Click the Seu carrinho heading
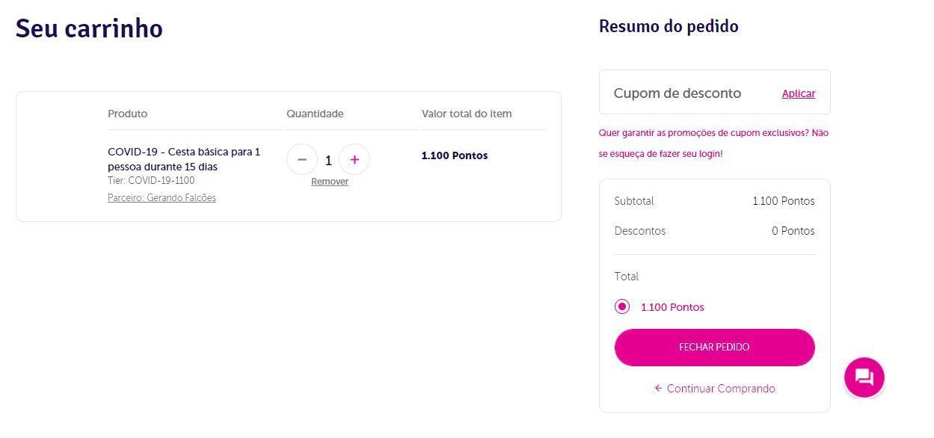The image size is (934, 438). (x=89, y=28)
